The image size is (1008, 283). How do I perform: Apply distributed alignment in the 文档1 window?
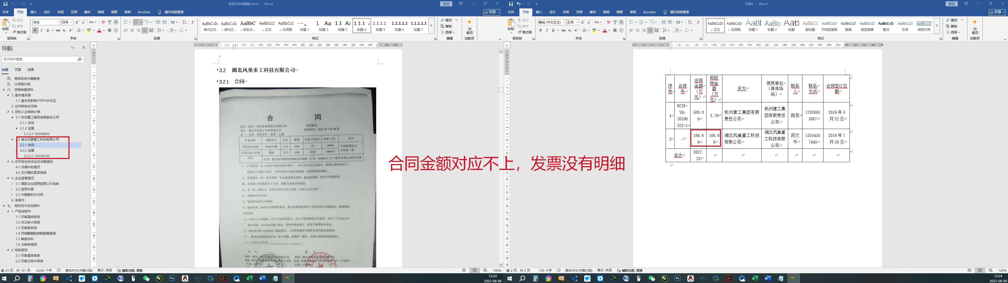coord(657,30)
